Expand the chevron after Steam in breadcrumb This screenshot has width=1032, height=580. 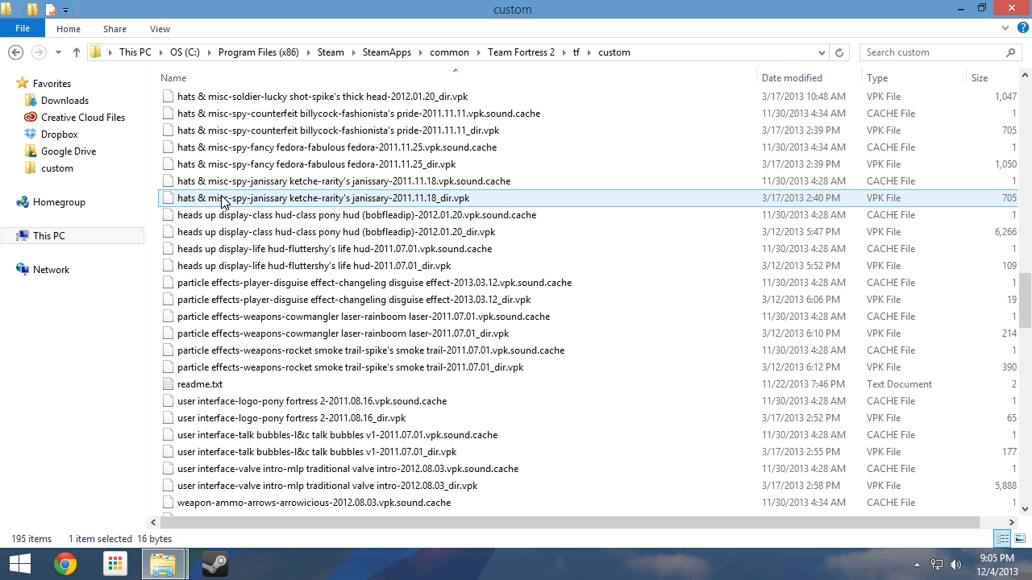(x=353, y=52)
